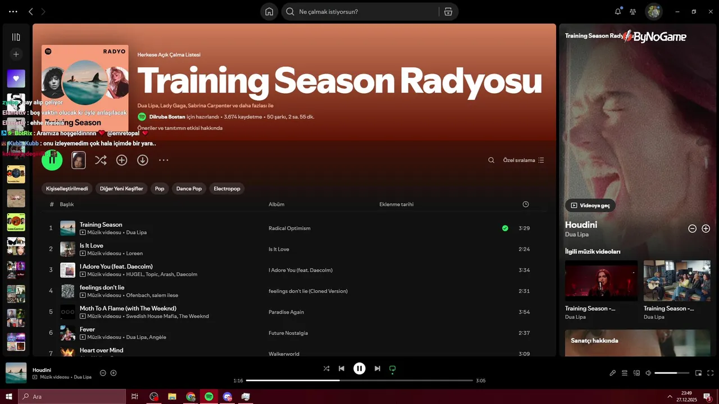
Task: Sort by 'Eklenme tarihi' column header
Action: click(397, 204)
